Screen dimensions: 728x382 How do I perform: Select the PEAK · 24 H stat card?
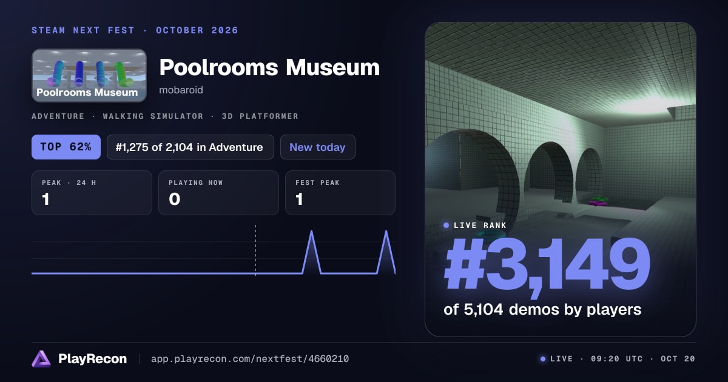click(x=92, y=193)
